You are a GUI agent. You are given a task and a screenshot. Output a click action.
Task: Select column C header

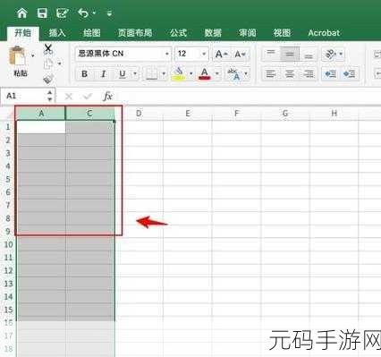[x=89, y=114]
